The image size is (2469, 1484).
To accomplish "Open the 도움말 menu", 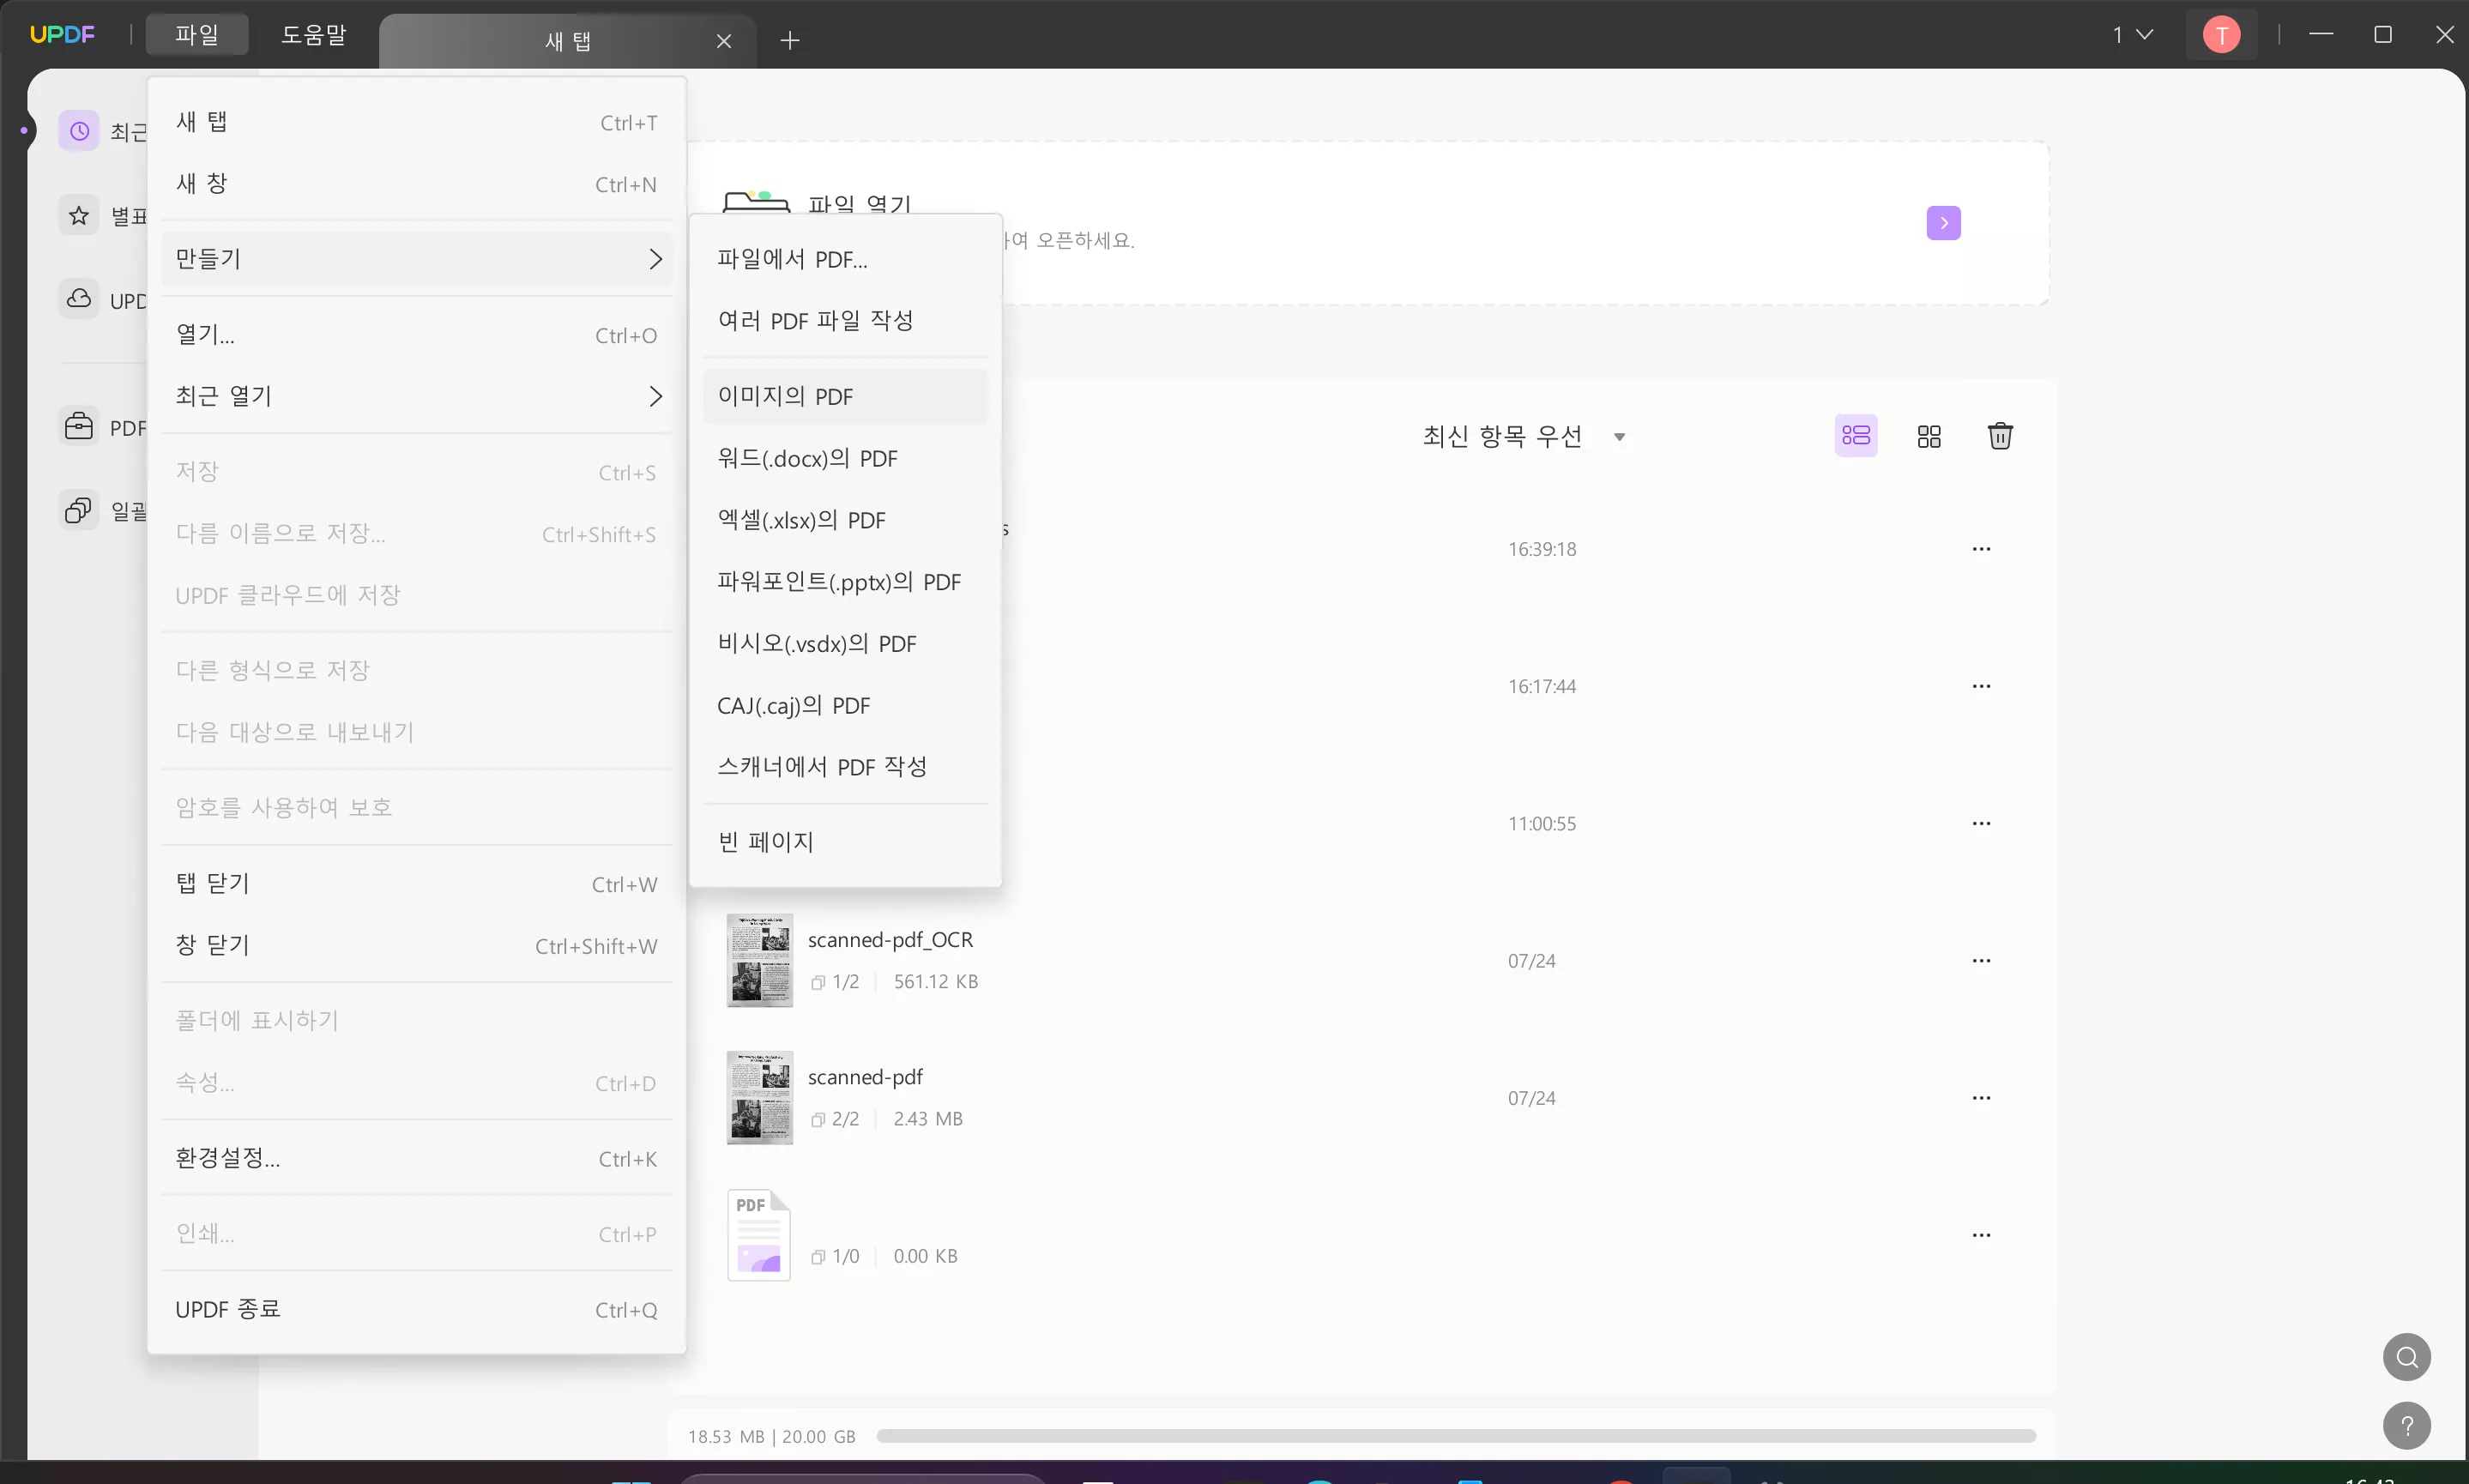I will pyautogui.click(x=313, y=35).
